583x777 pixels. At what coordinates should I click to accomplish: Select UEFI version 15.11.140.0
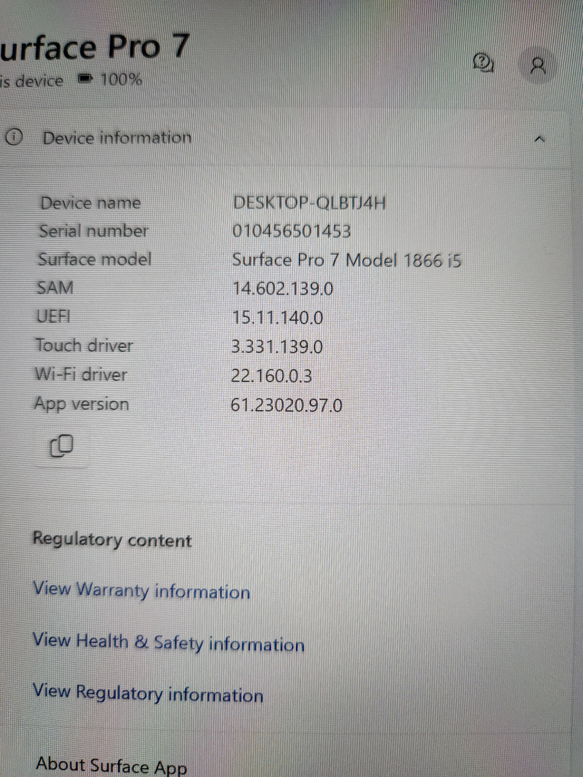pos(277,318)
